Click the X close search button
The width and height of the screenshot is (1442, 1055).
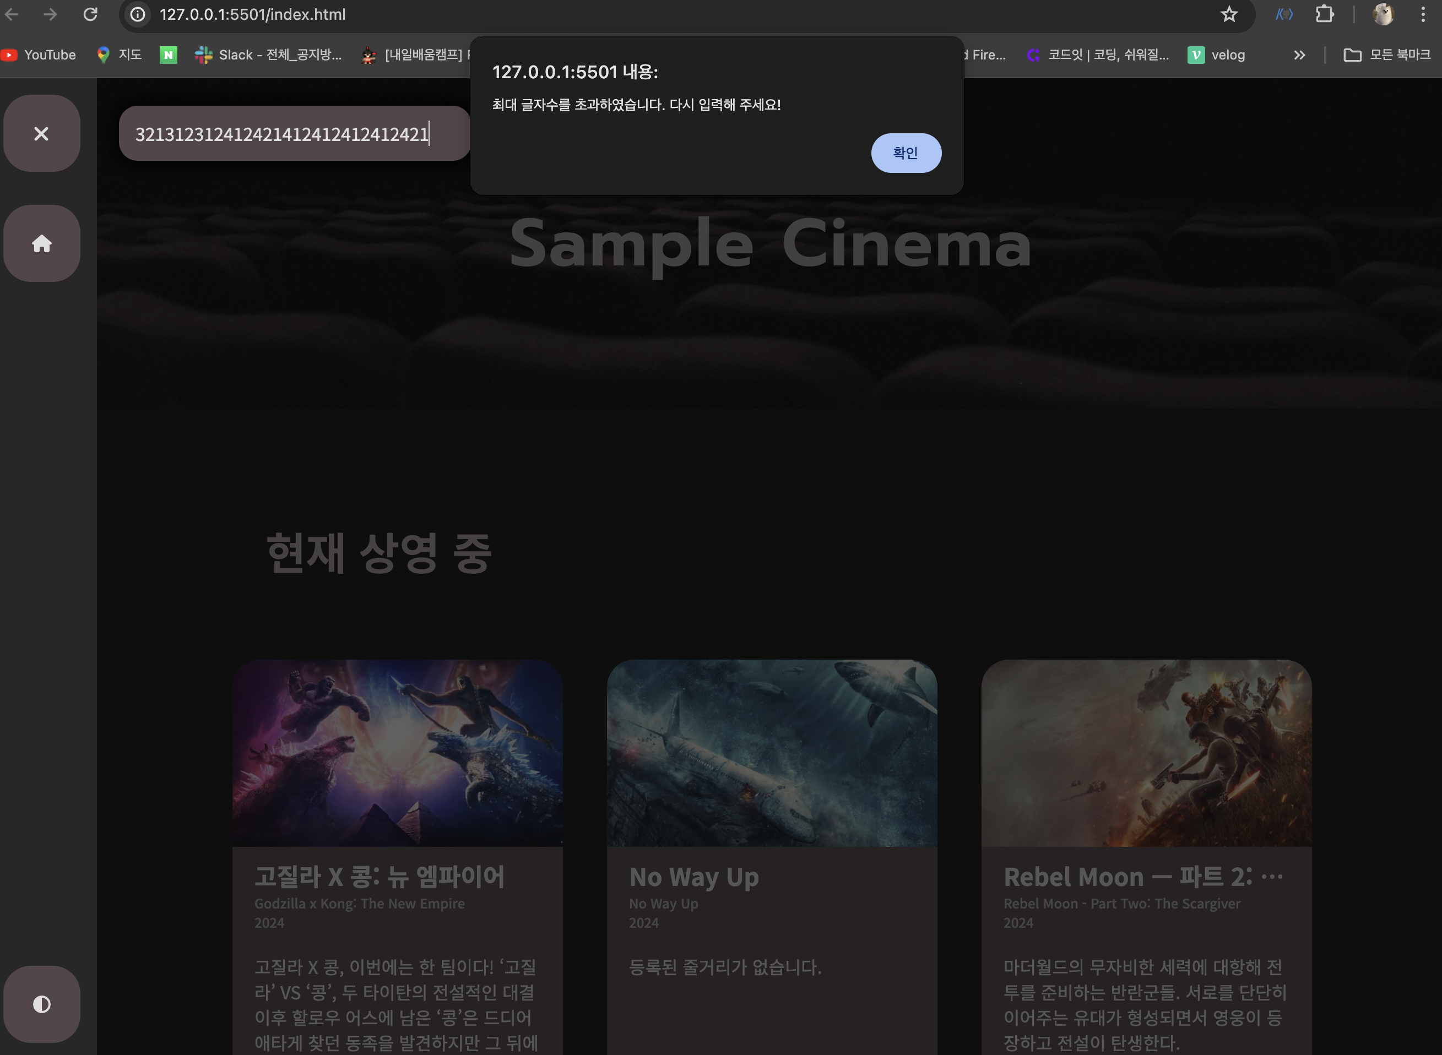point(41,133)
